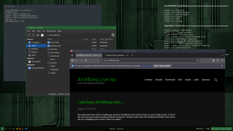Click the Don't show again button

click(162, 66)
